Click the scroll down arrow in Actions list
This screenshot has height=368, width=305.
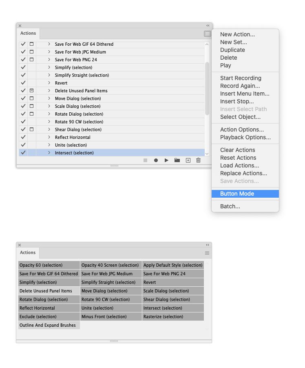tap(207, 154)
